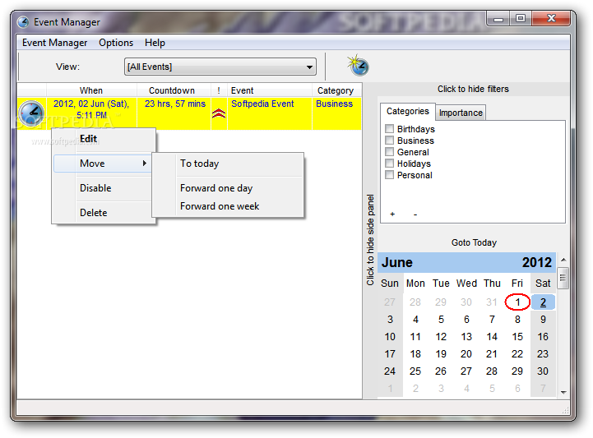Image resolution: width=593 pixels, height=438 pixels.
Task: Click calendar scrollbar up arrow
Action: click(x=563, y=260)
